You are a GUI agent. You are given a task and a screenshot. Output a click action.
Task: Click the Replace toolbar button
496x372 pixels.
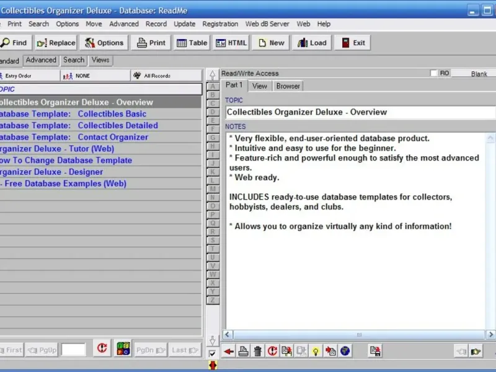pyautogui.click(x=56, y=43)
